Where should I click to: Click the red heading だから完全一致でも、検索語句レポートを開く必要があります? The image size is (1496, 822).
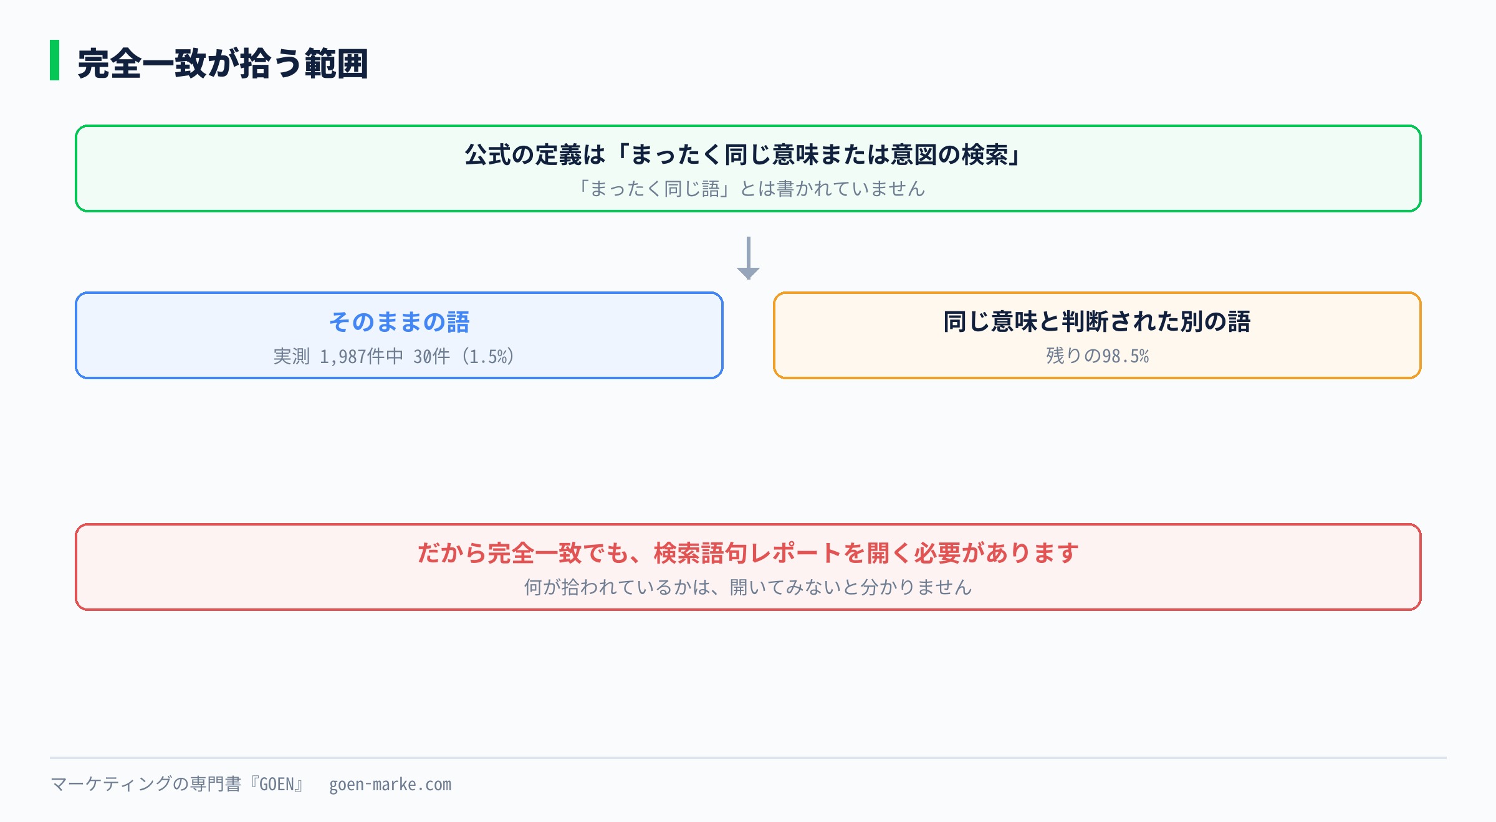(748, 553)
